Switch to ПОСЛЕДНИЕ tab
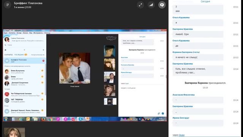This screenshot has height=137, width=243. click(x=19, y=55)
